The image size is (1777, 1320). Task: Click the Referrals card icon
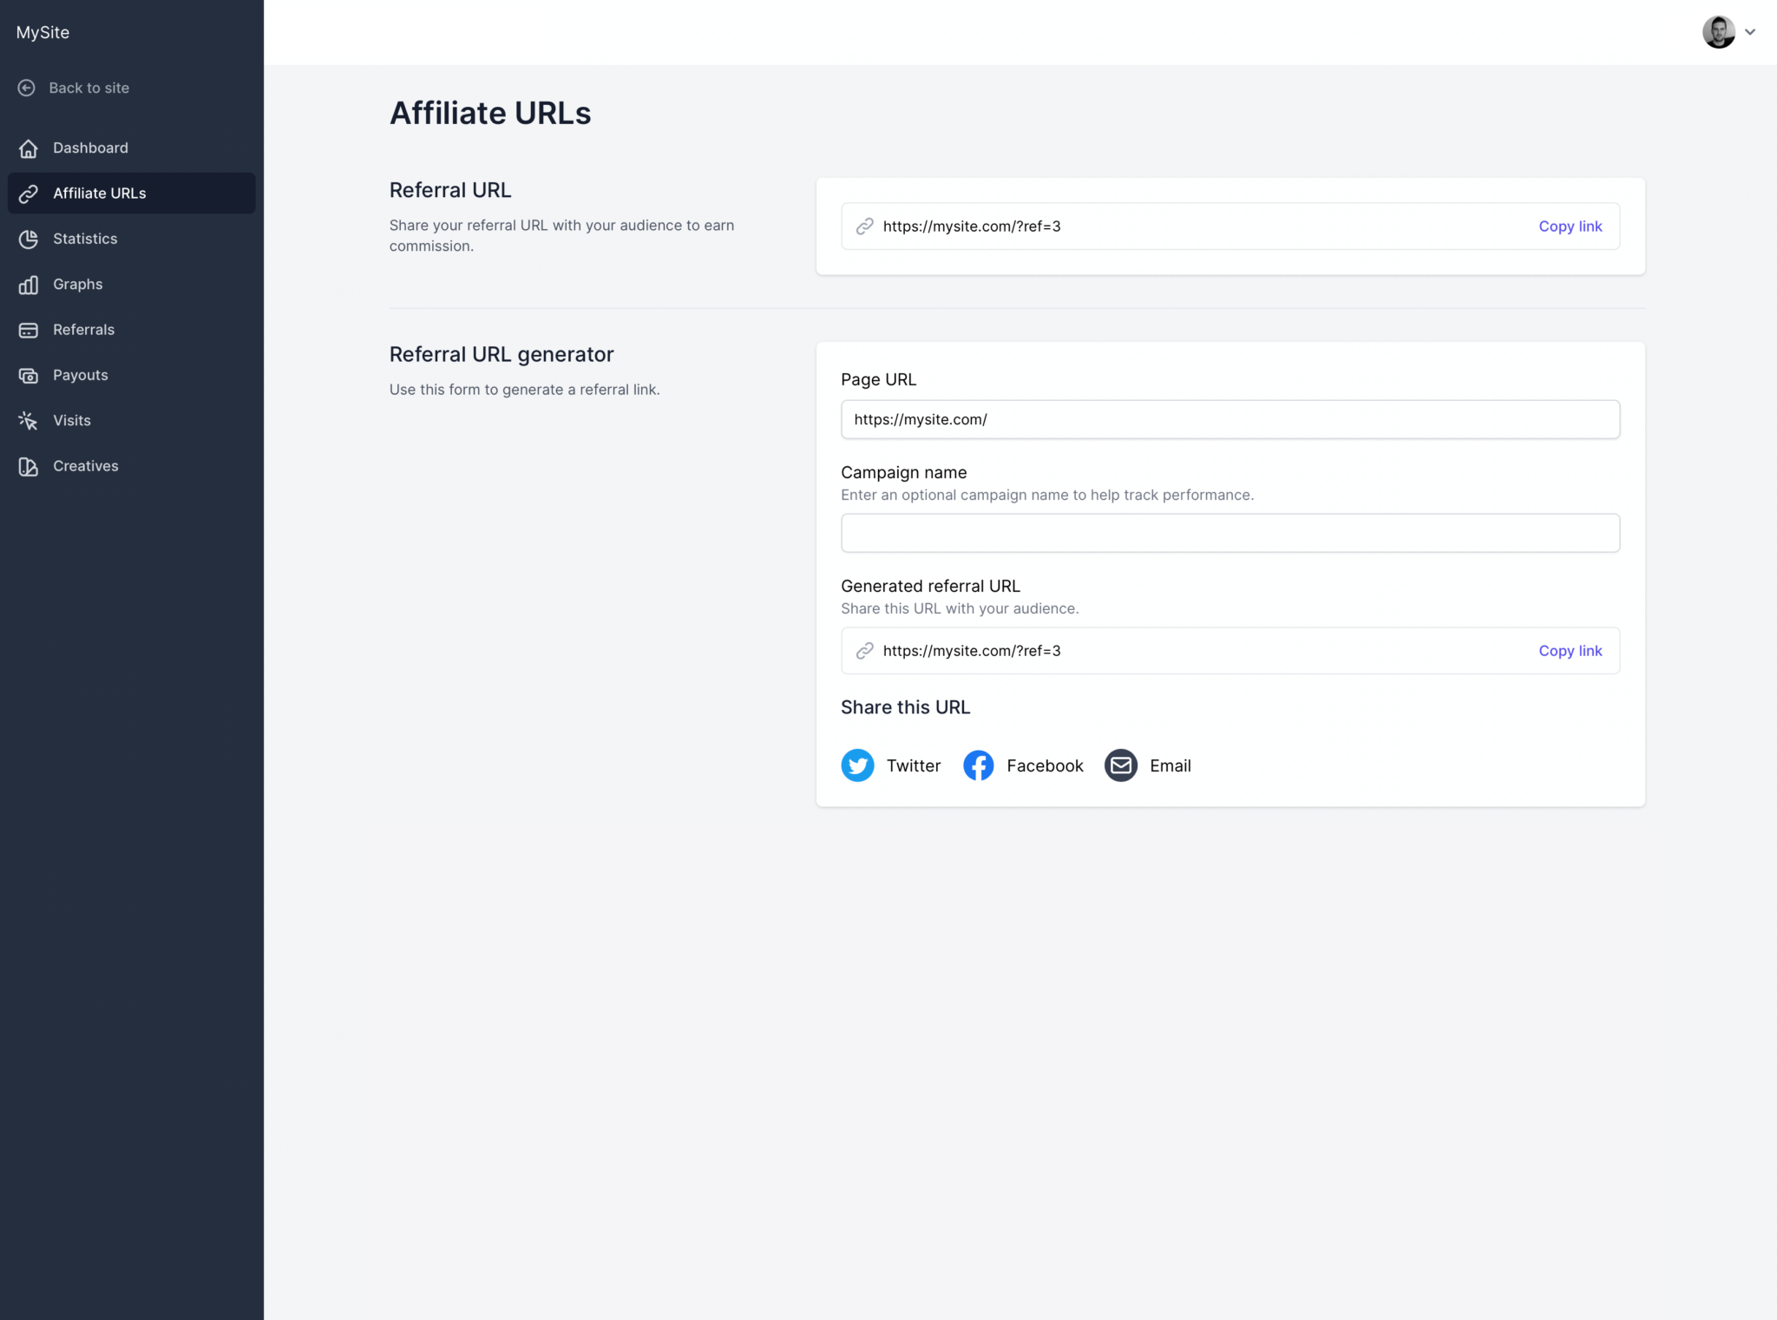(x=30, y=330)
